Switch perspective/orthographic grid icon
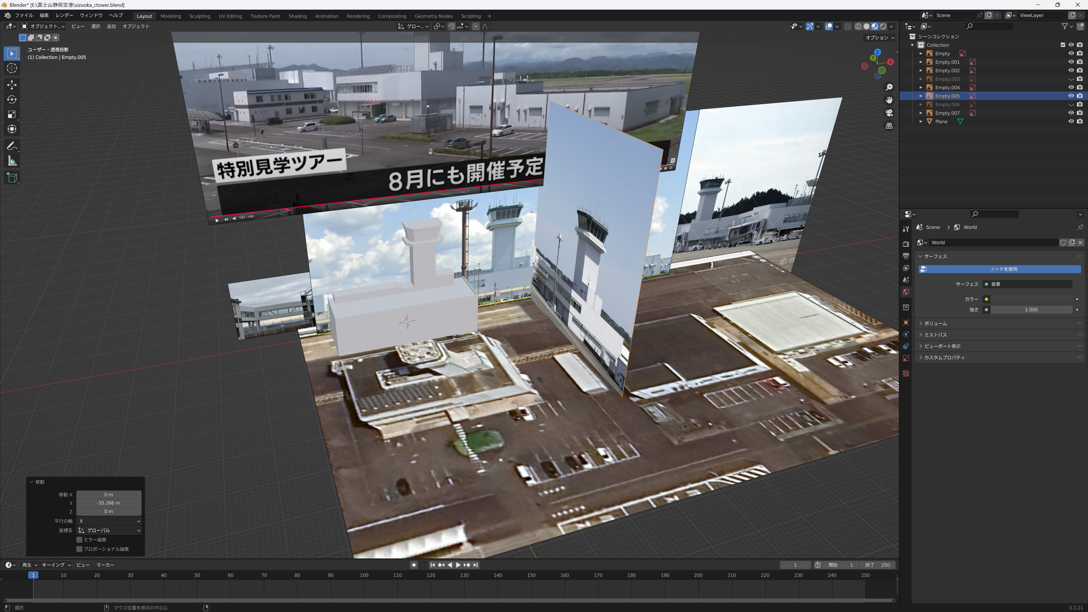This screenshot has height=612, width=1088. click(x=889, y=126)
